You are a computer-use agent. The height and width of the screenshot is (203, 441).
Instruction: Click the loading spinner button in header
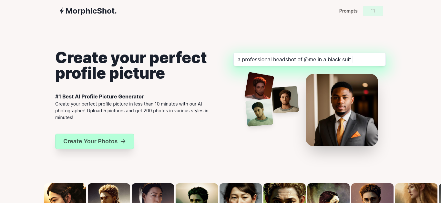373,11
